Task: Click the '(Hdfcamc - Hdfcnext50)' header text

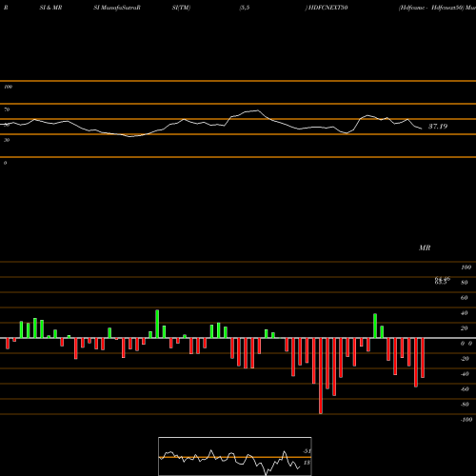Action: coord(431,8)
